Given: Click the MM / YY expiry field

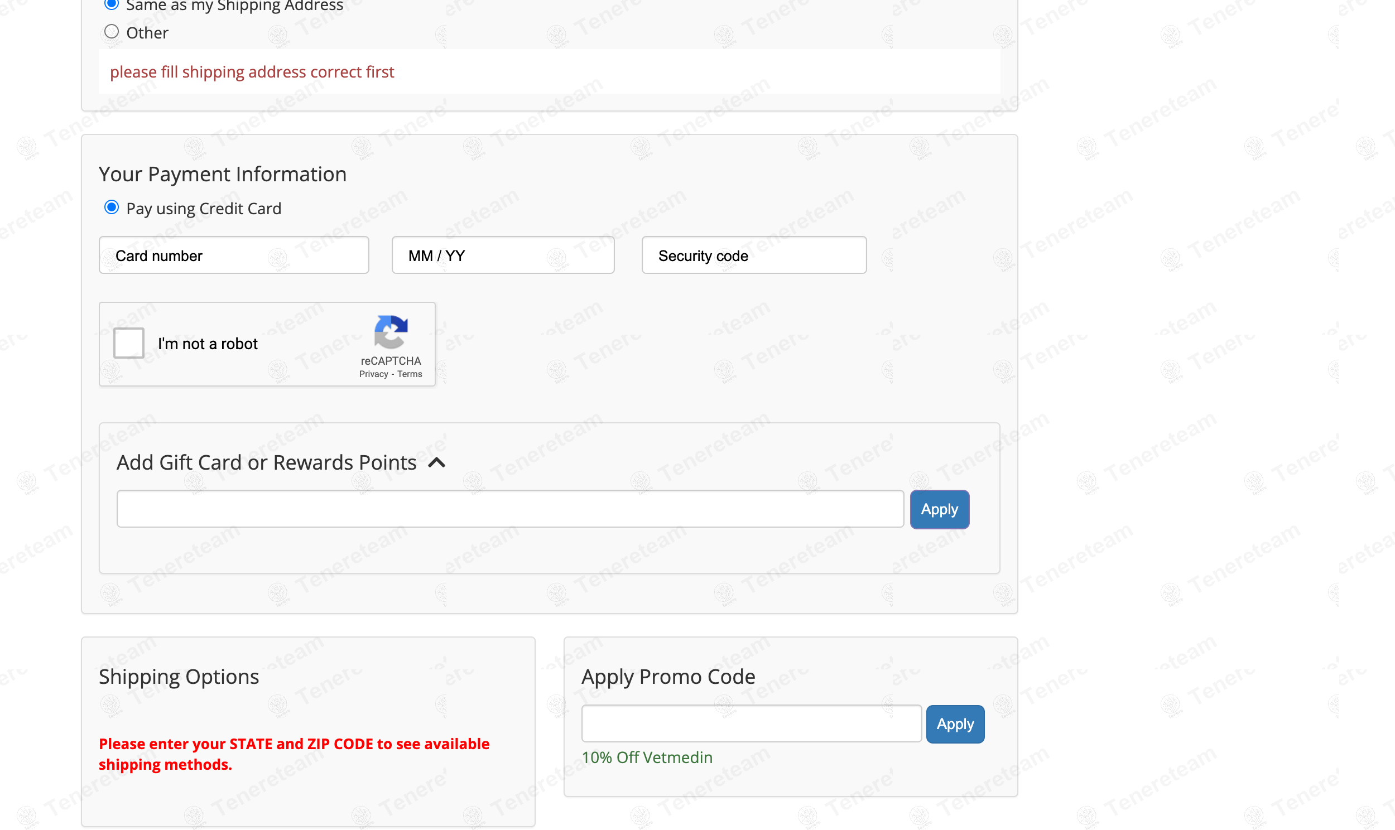Looking at the screenshot, I should (x=503, y=255).
